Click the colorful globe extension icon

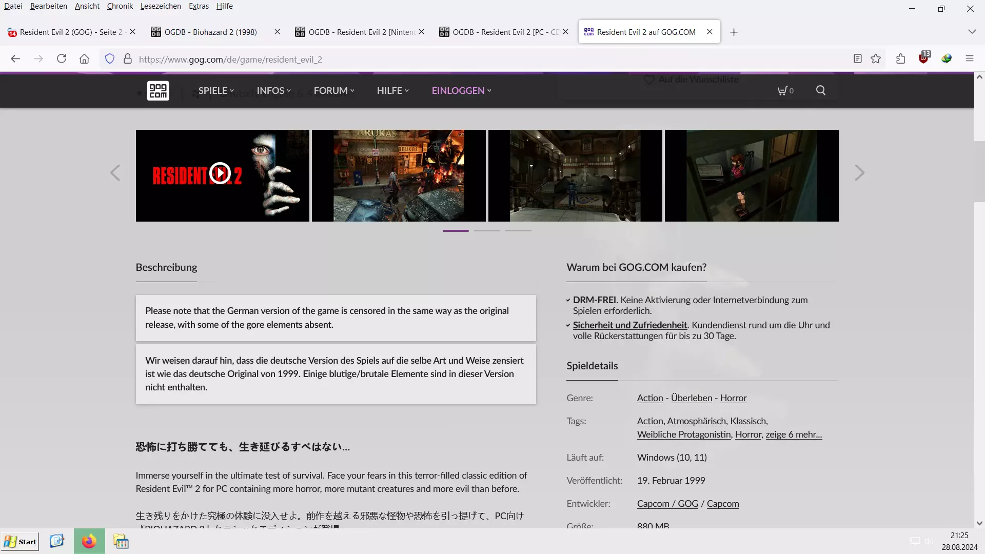pos(947,59)
